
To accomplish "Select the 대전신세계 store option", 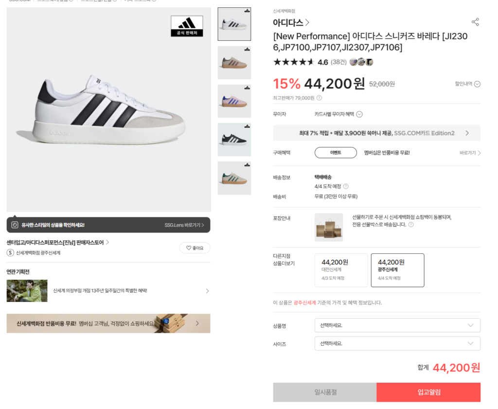I will coord(341,270).
